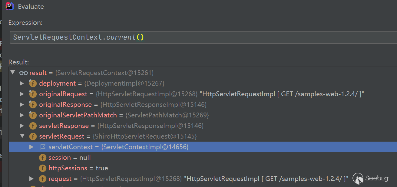
Task: Collapse the result root node
Action: 13,73
